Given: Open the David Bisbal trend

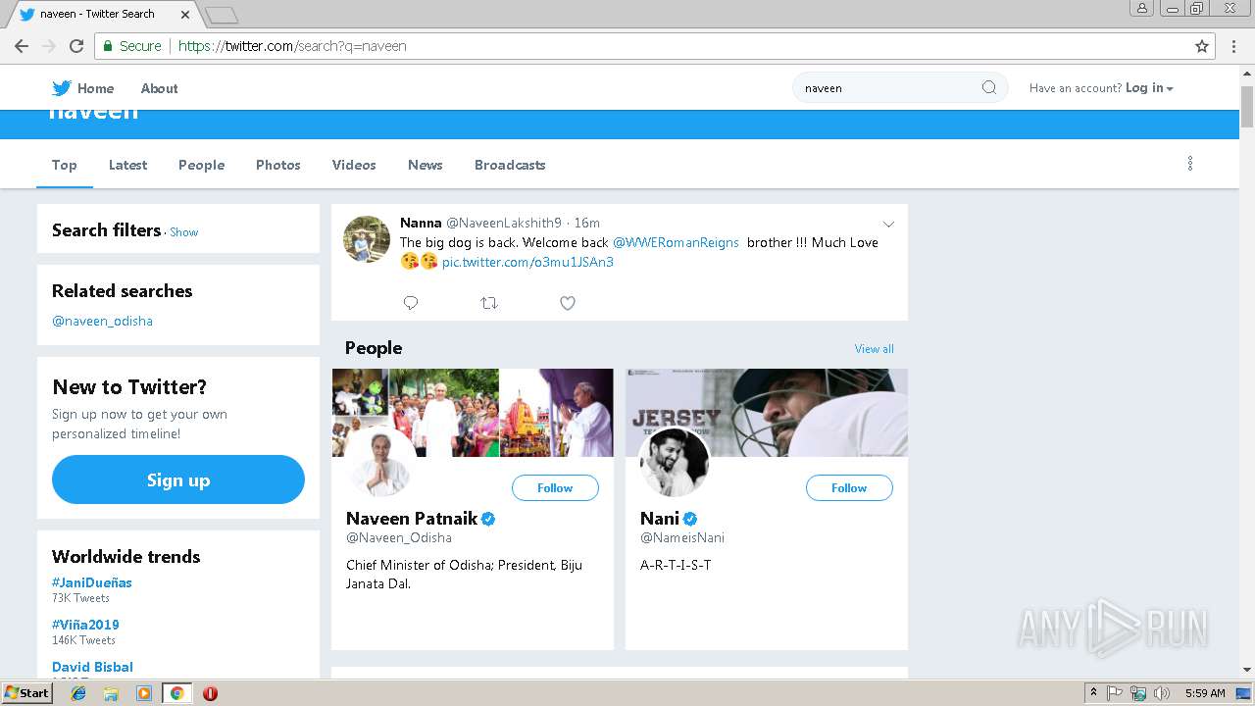Looking at the screenshot, I should (92, 667).
